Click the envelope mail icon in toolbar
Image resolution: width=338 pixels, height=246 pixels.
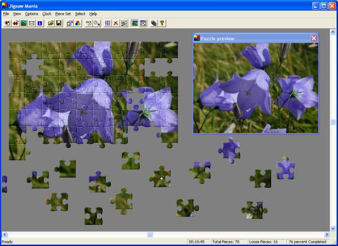click(32, 23)
